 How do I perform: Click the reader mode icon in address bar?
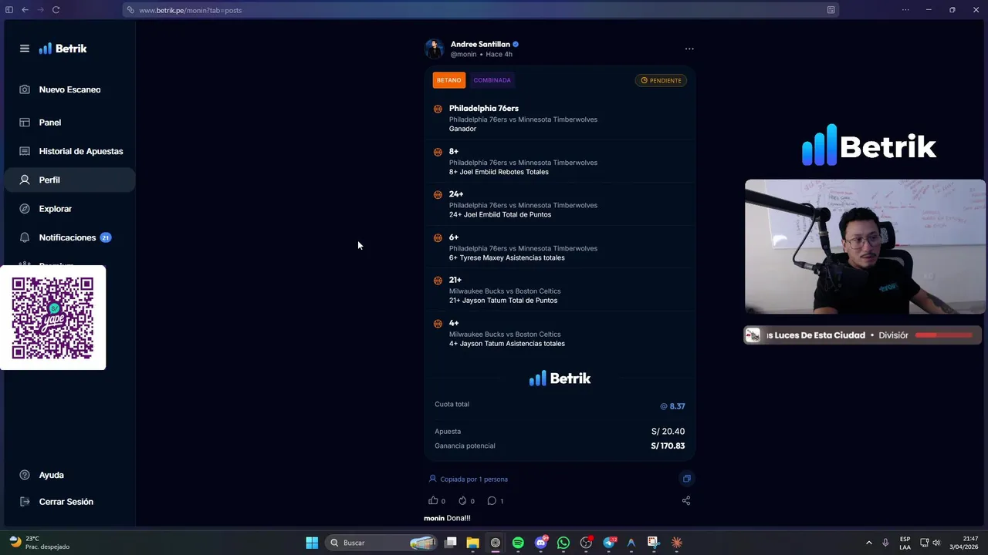point(831,10)
